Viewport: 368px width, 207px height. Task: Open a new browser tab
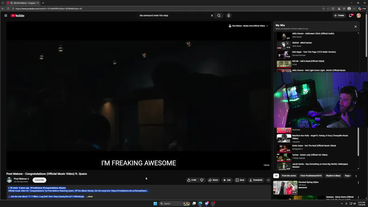point(43,3)
